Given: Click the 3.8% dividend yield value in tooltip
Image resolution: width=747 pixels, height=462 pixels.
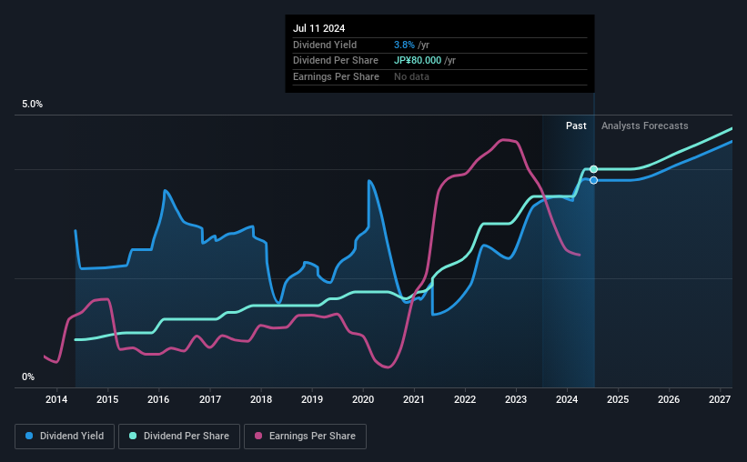Looking at the screenshot, I should pyautogui.click(x=404, y=45).
